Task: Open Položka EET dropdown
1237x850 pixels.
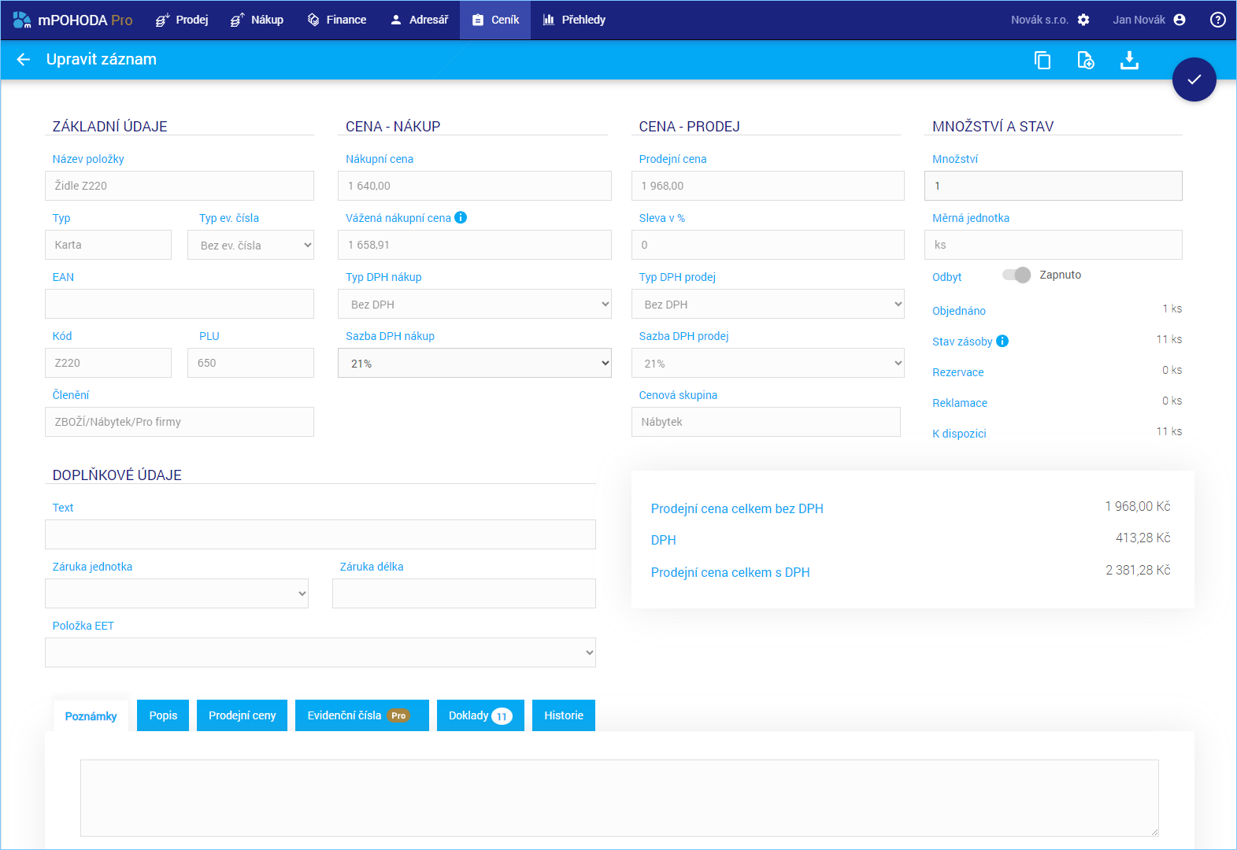Action: 320,652
